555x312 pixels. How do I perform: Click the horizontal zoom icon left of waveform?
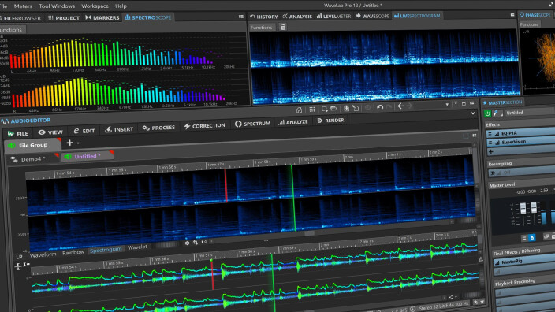pyautogui.click(x=27, y=265)
